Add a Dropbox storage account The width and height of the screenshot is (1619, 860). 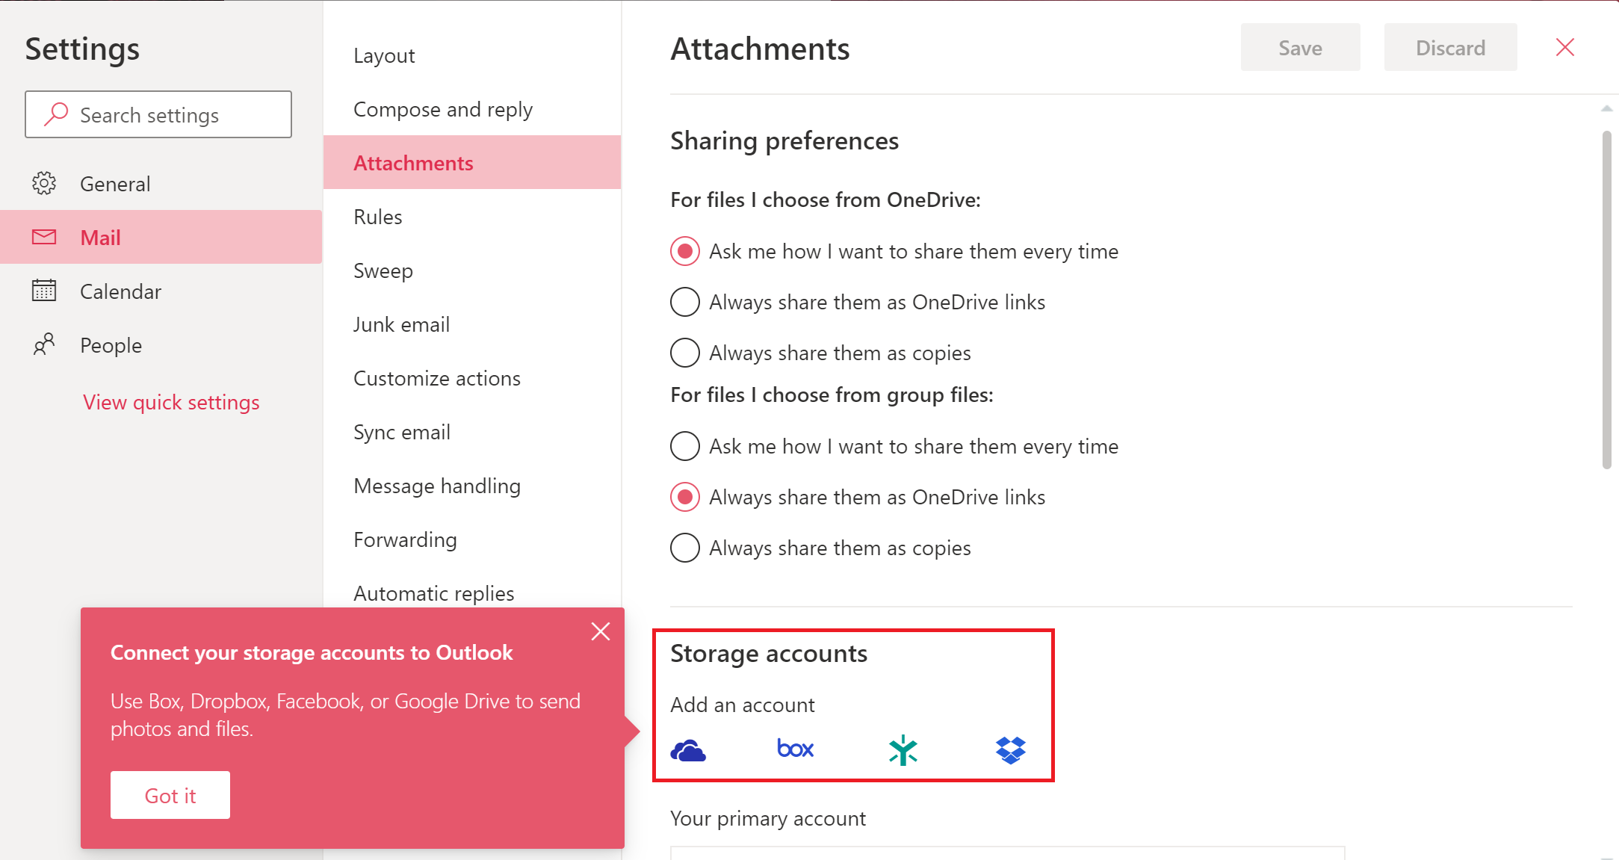(1010, 750)
